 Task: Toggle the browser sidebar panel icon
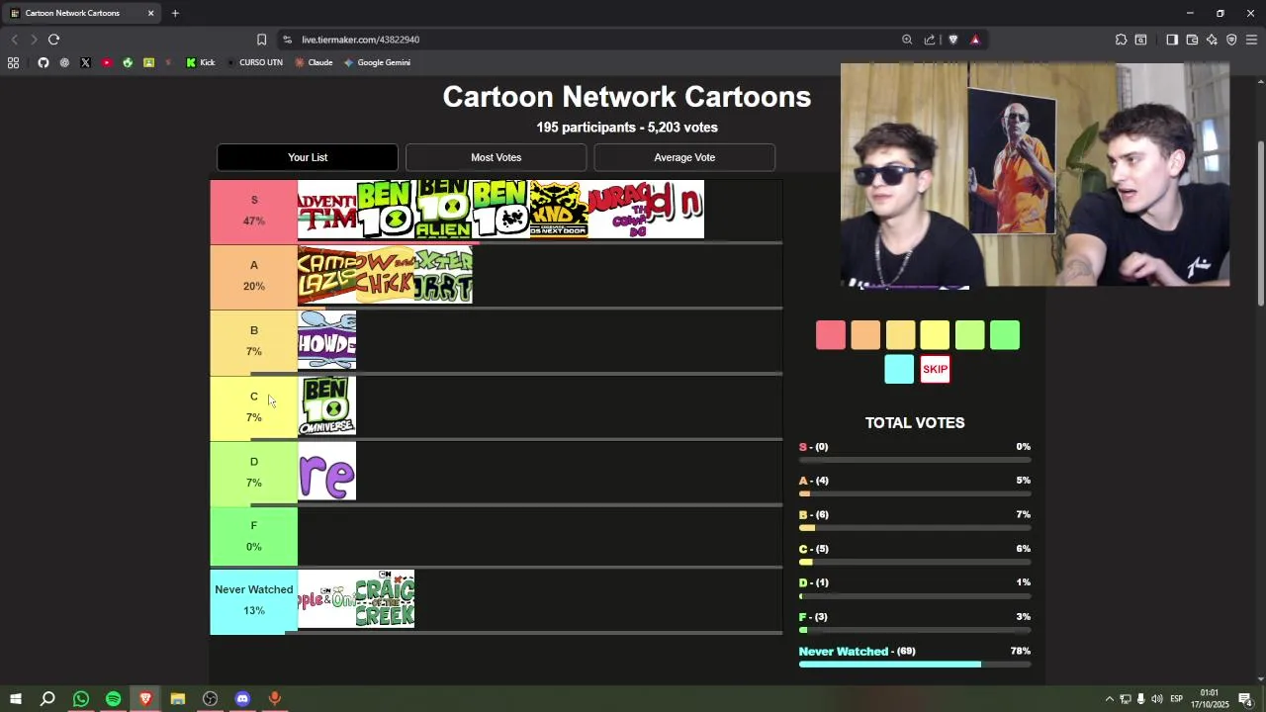(1172, 40)
